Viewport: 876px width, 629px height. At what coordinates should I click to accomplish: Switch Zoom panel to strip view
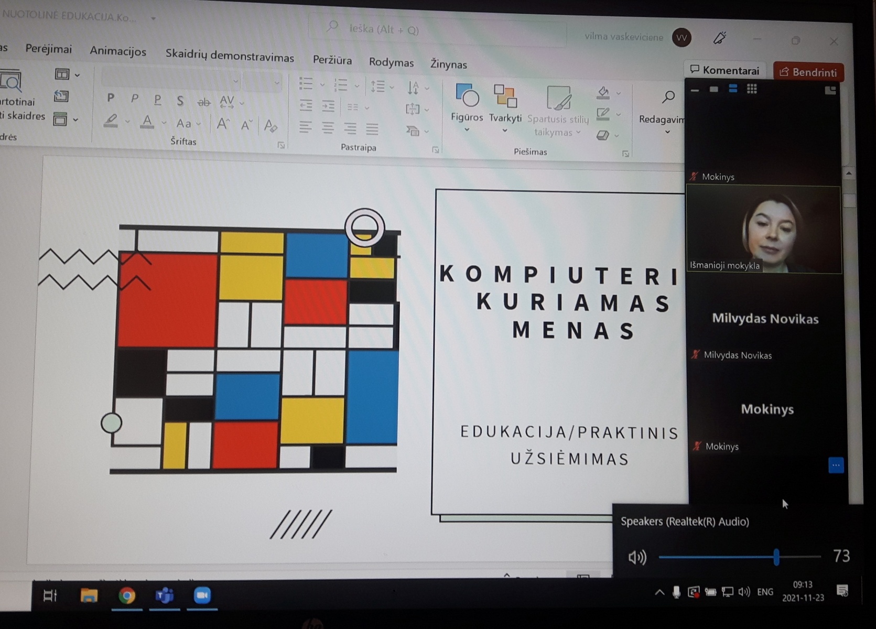pos(733,89)
